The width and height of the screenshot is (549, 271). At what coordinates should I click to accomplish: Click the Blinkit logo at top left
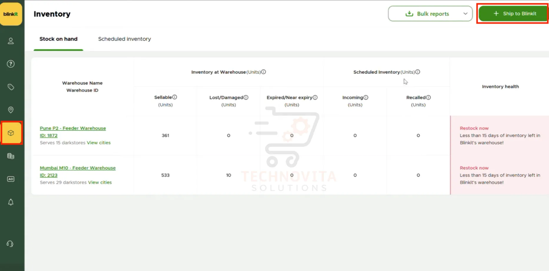tap(11, 14)
